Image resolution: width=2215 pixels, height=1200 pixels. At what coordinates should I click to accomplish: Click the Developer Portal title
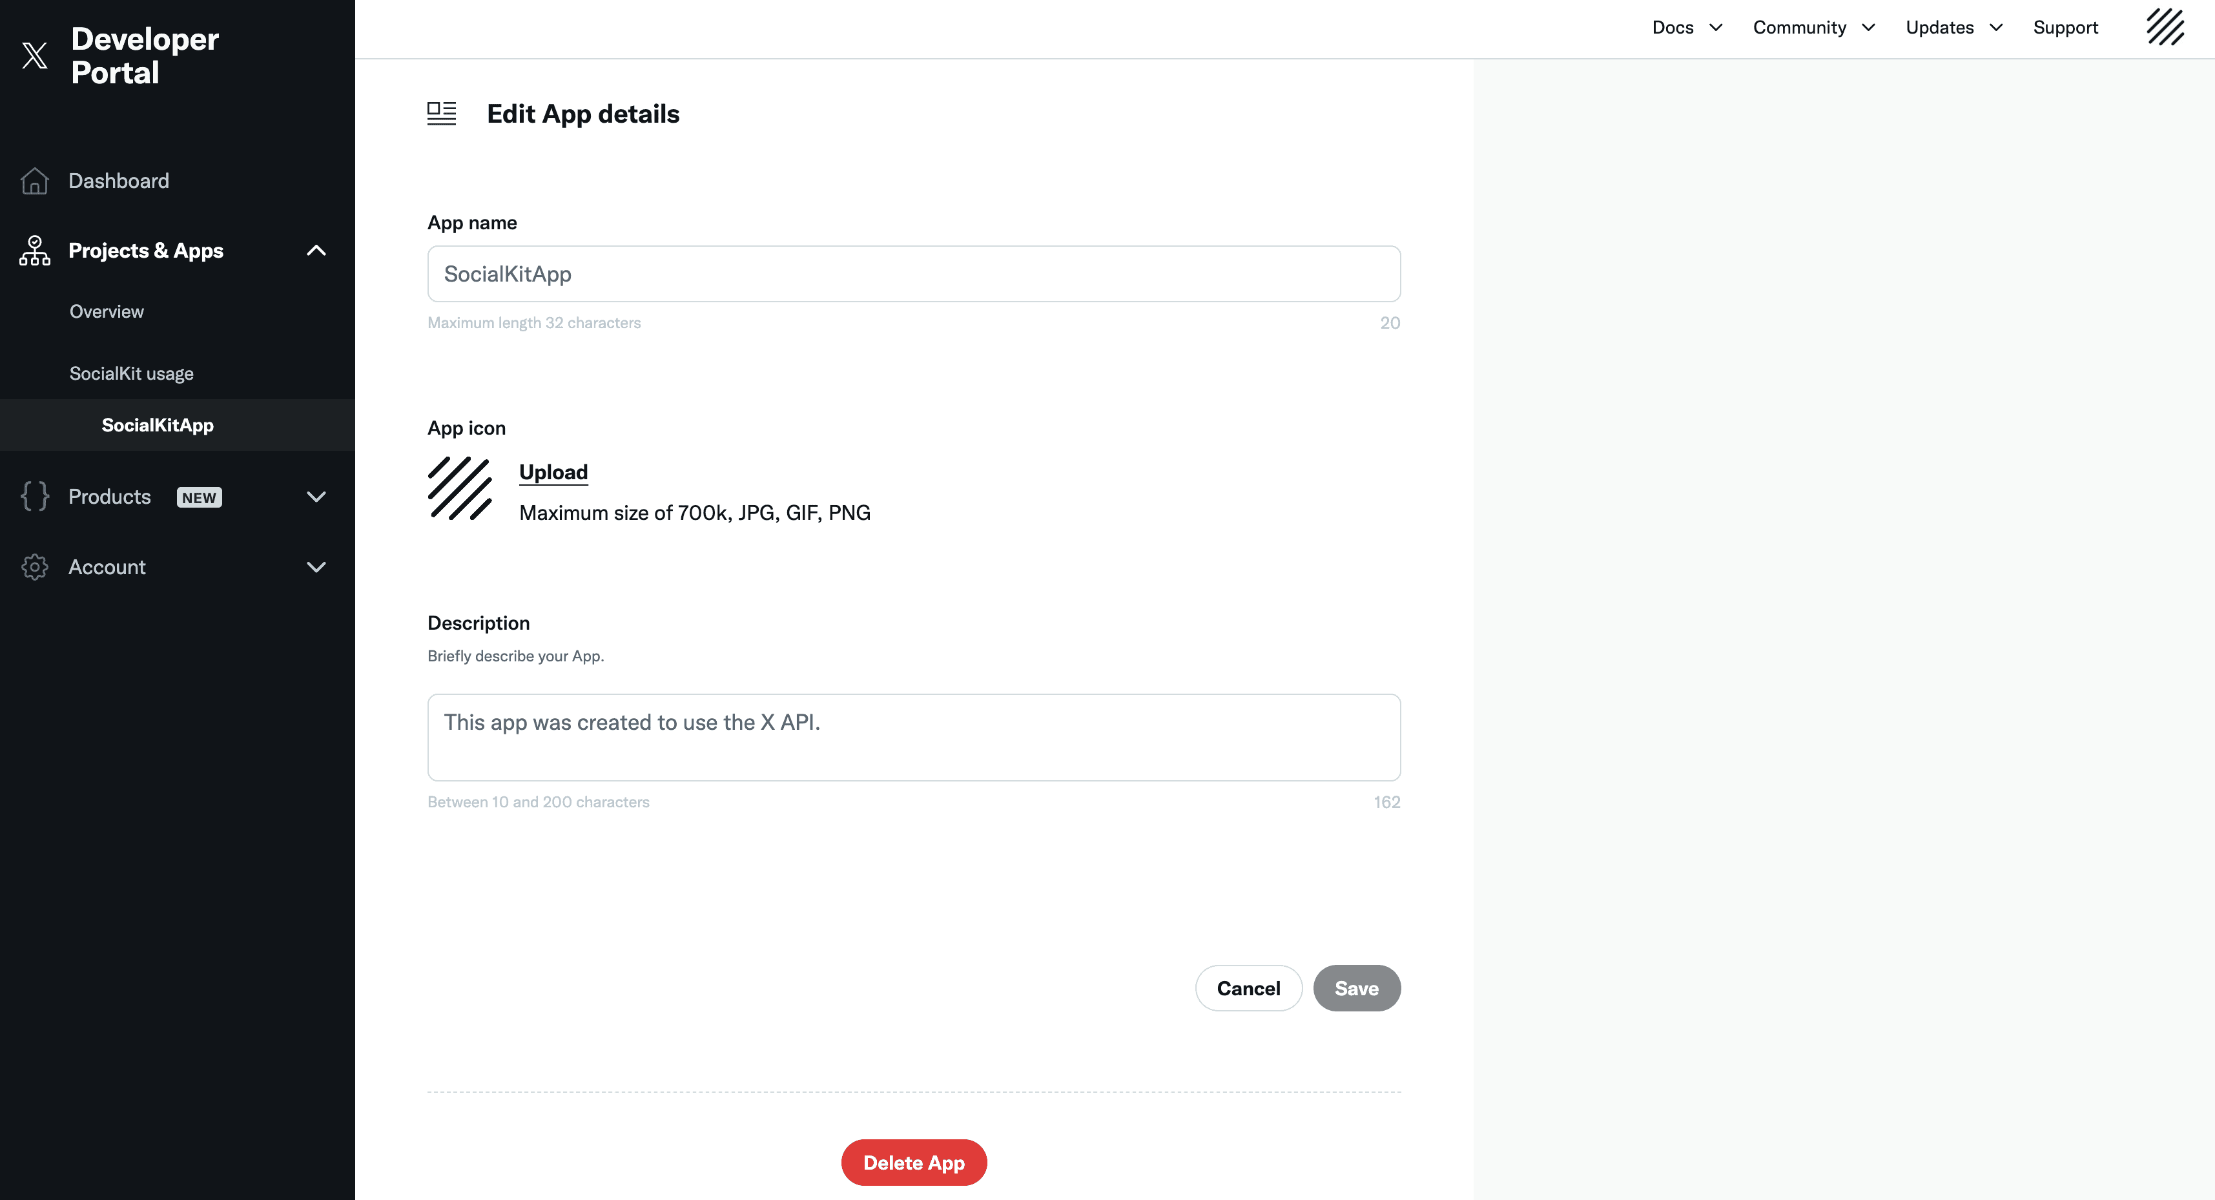(145, 55)
